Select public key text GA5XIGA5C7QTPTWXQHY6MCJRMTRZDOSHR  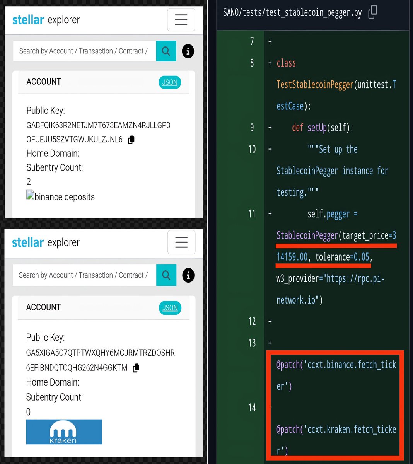101,353
